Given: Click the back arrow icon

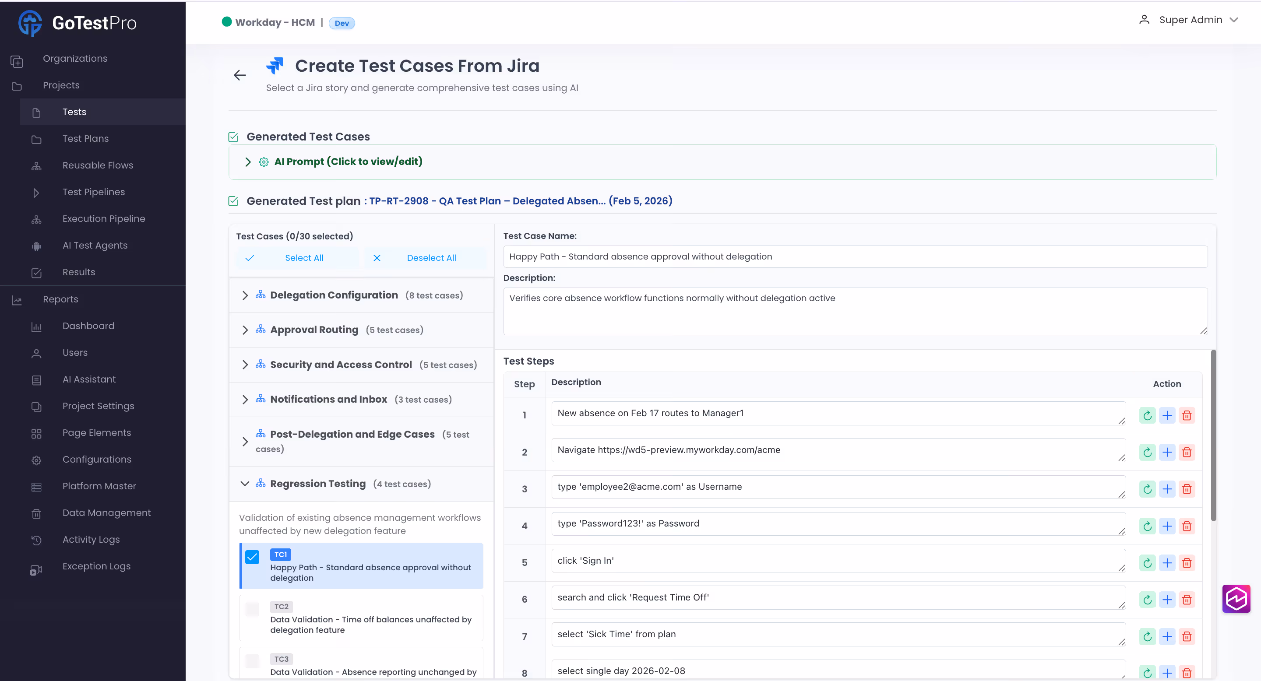Looking at the screenshot, I should 240,75.
